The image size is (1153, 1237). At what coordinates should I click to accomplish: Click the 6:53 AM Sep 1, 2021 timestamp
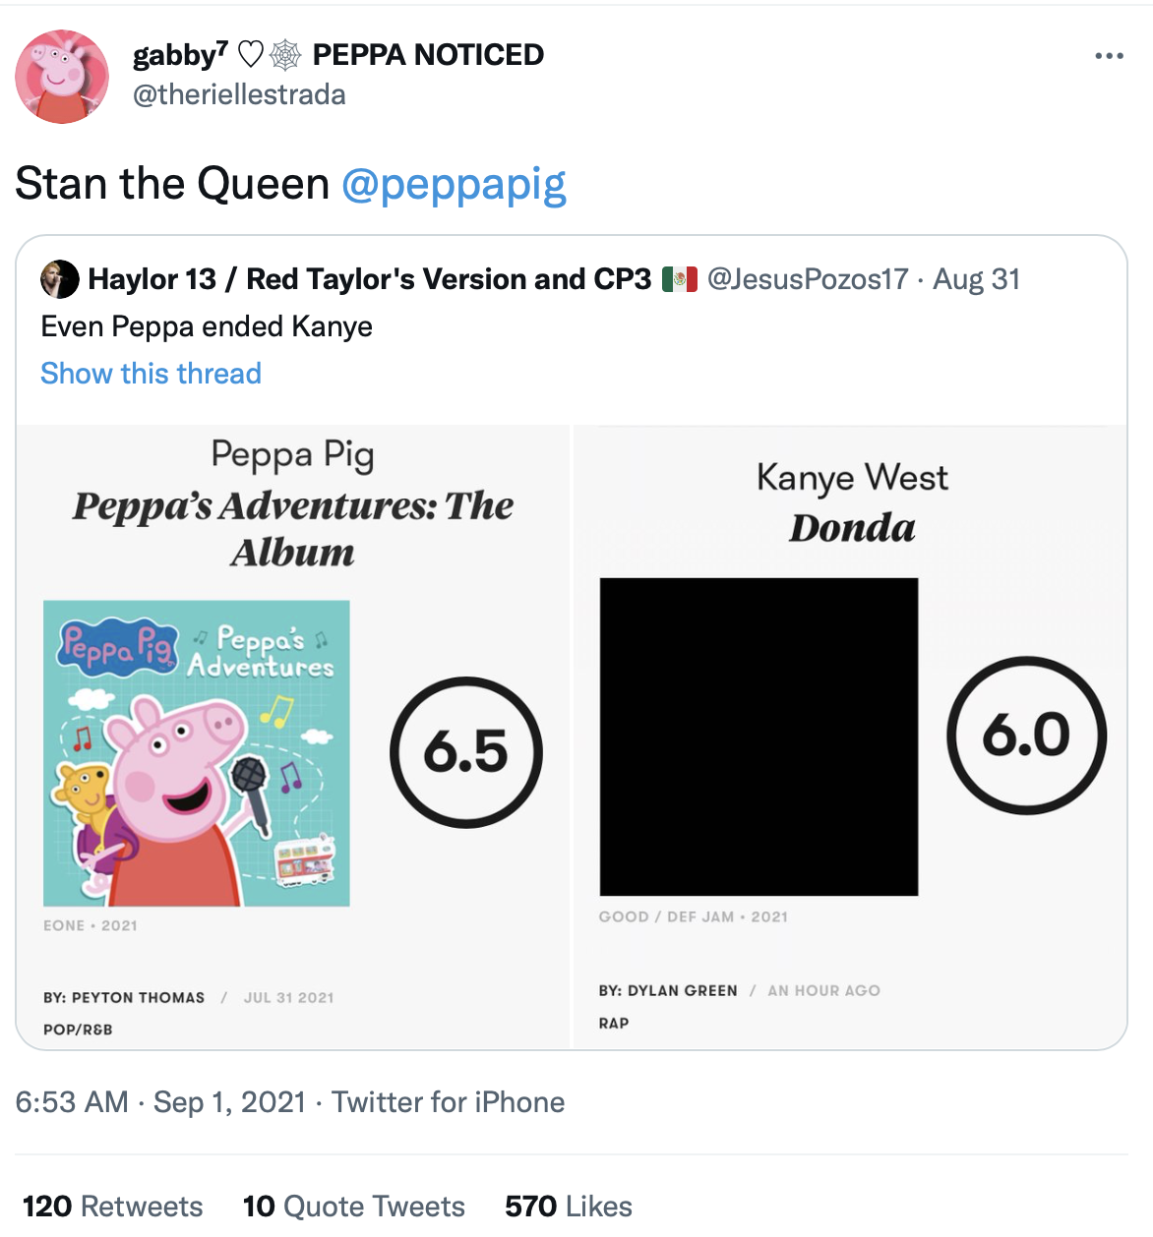(160, 1102)
